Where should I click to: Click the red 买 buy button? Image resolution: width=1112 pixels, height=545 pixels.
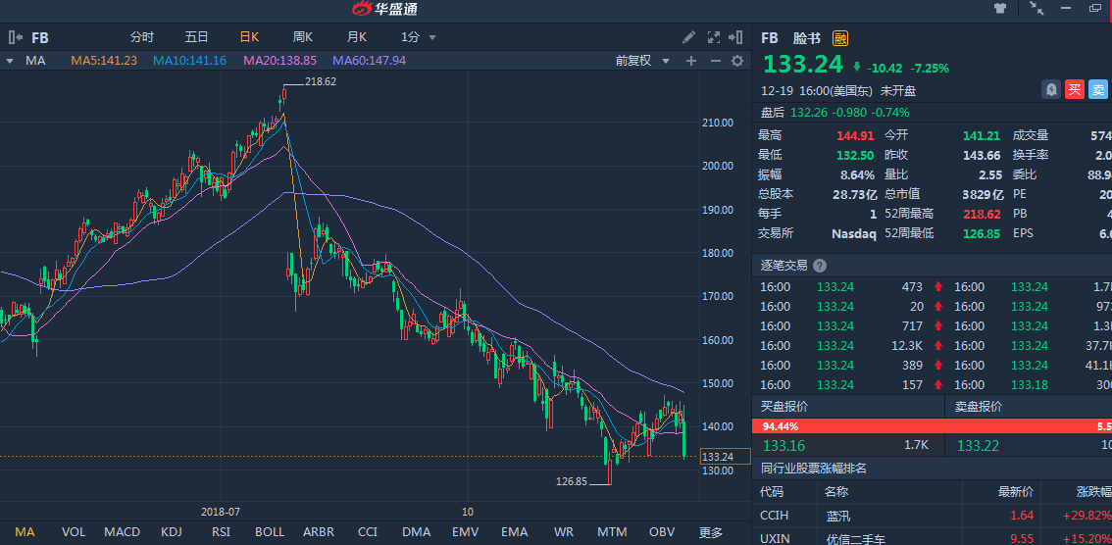pos(1075,90)
